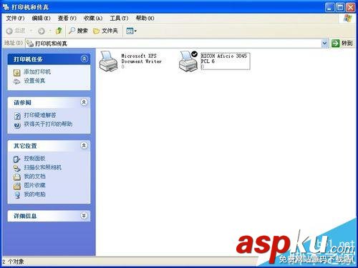This screenshot has height=268, width=358.
Task: Click the fax setup icon
Action: coord(16,81)
